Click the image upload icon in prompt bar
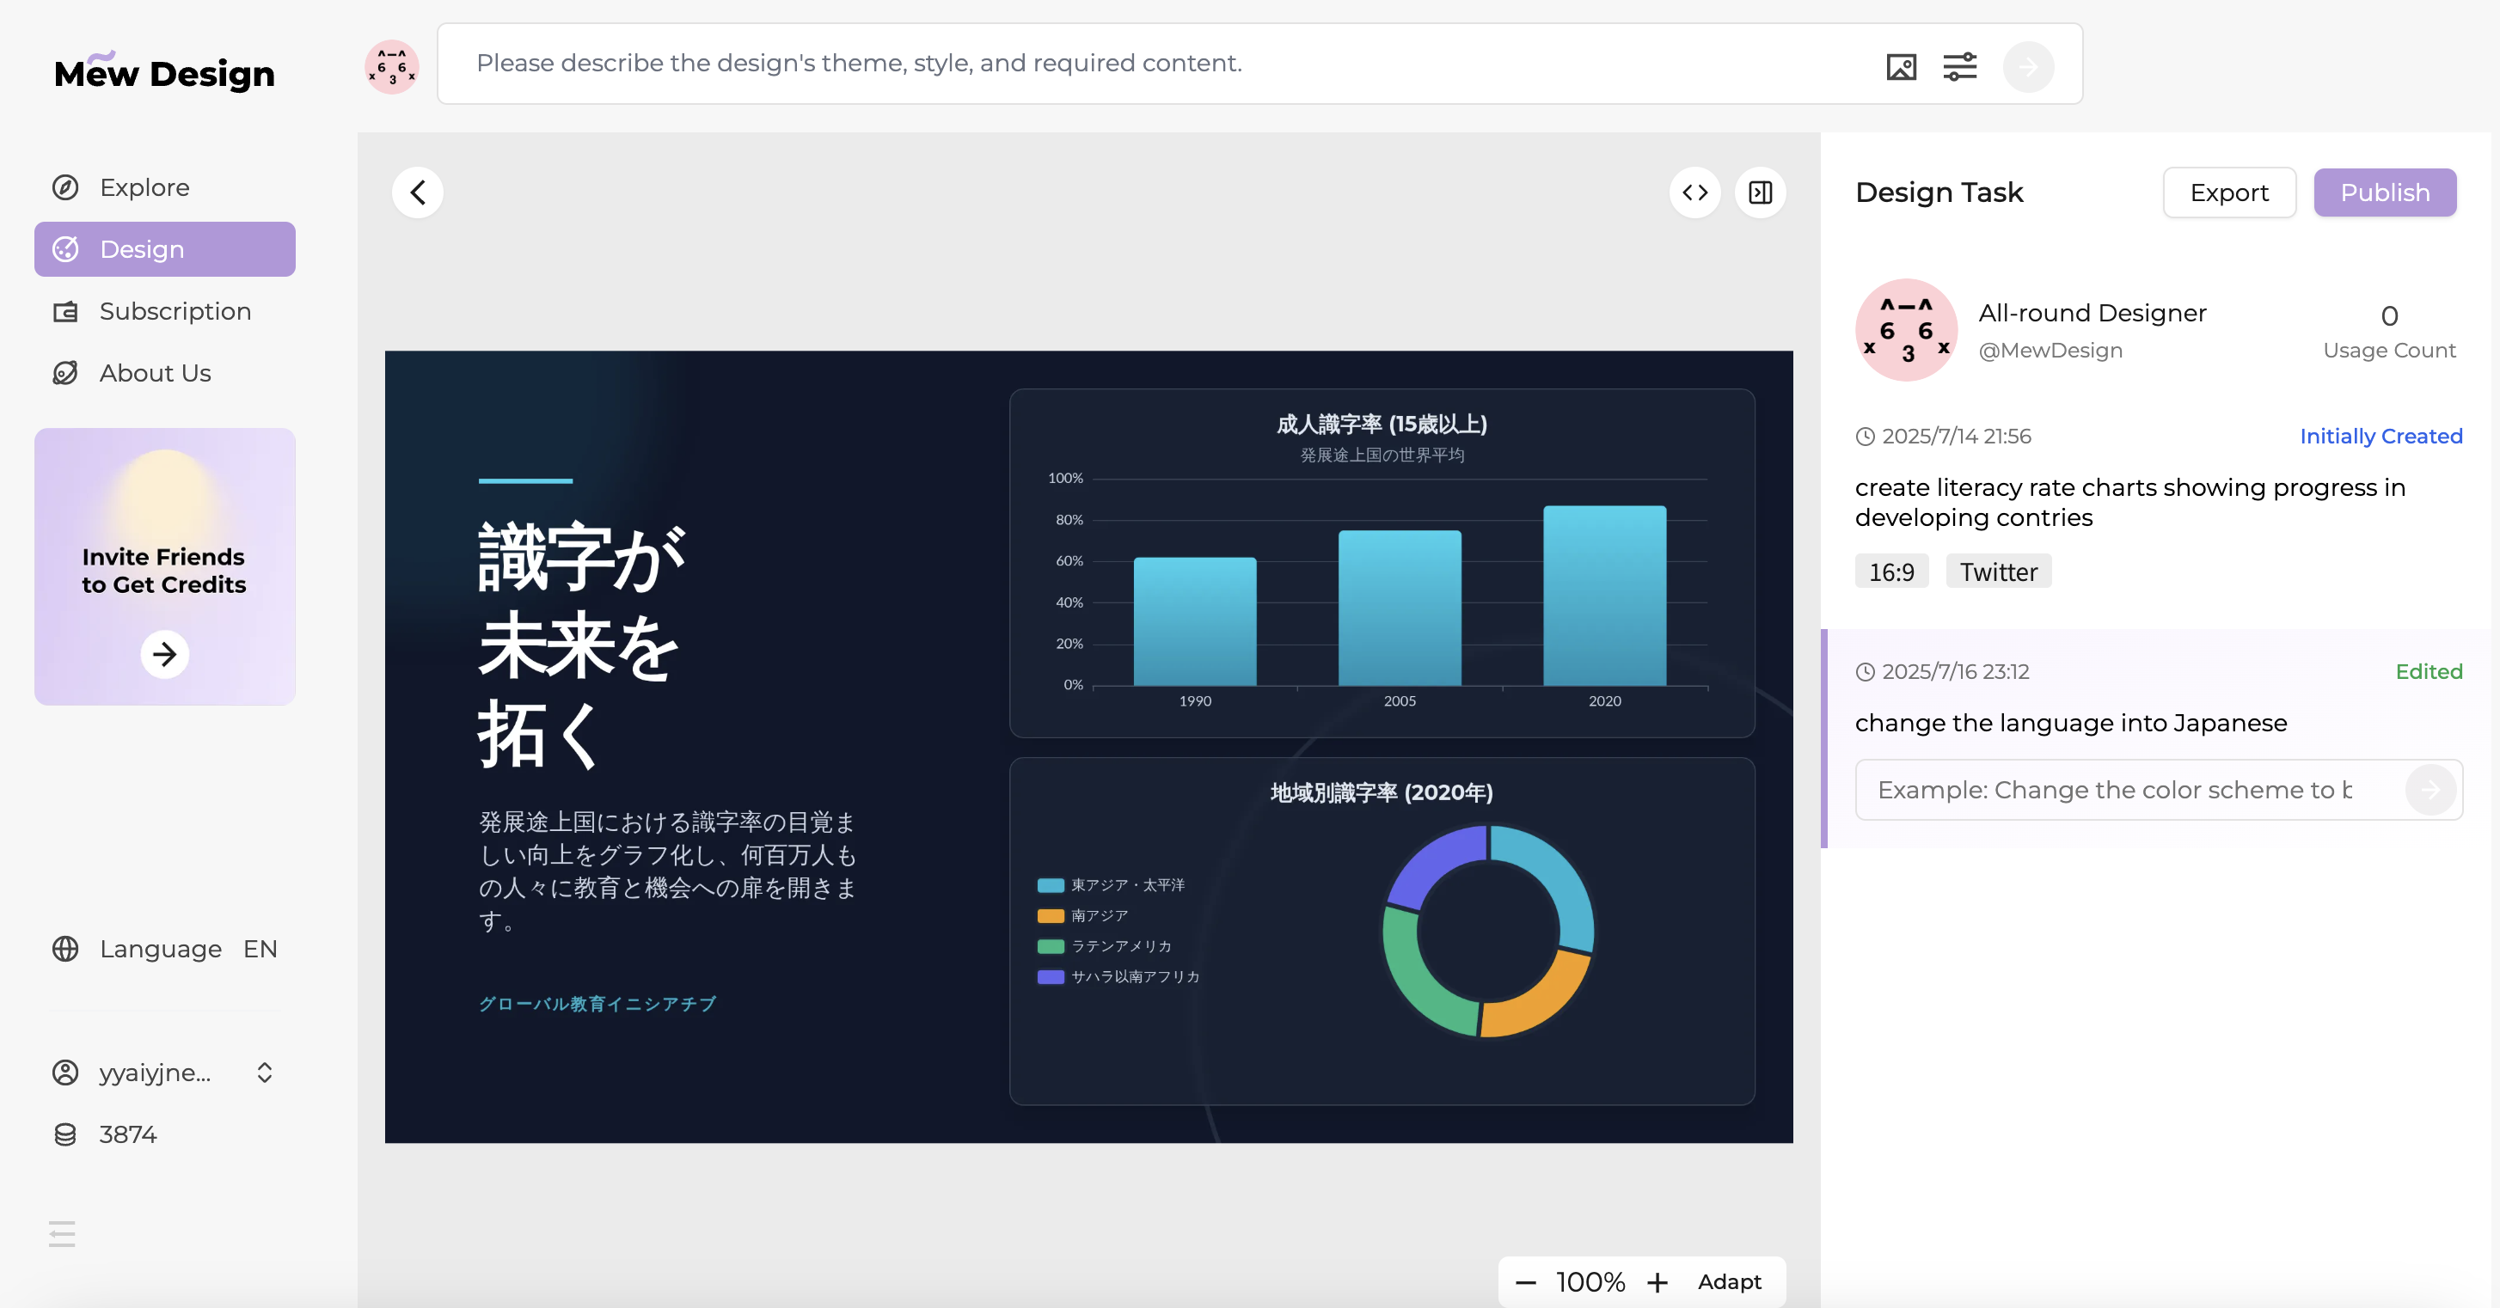Viewport: 2500px width, 1308px height. click(1900, 67)
